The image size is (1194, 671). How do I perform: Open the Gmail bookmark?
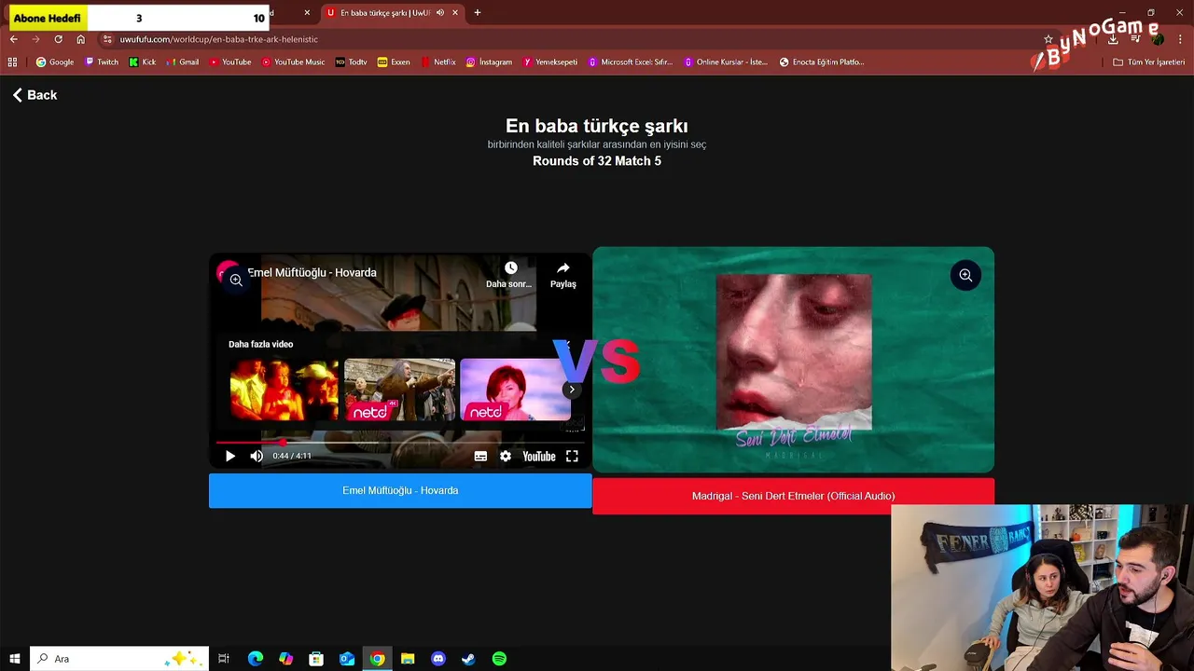click(x=183, y=62)
